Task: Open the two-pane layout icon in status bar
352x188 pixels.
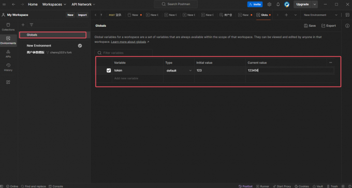Action: pos(343,186)
